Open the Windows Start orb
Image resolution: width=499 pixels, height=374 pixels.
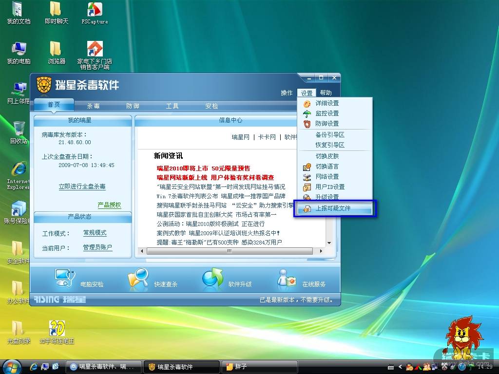tap(12, 367)
